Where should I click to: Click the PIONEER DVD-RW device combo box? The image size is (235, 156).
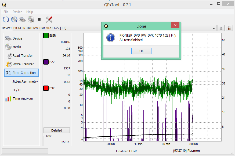114,28
